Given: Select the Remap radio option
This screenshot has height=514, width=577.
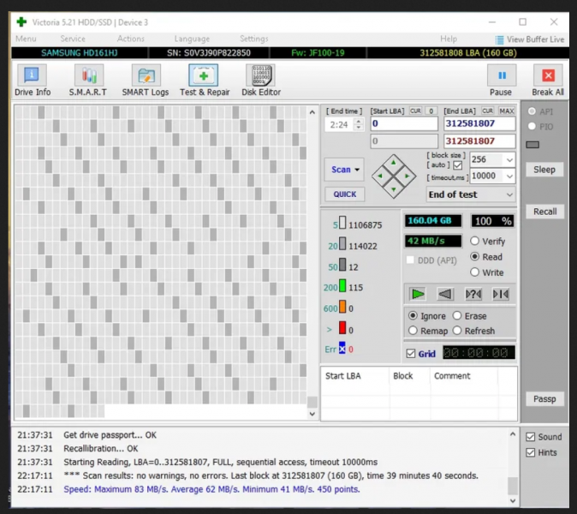Looking at the screenshot, I should point(414,331).
